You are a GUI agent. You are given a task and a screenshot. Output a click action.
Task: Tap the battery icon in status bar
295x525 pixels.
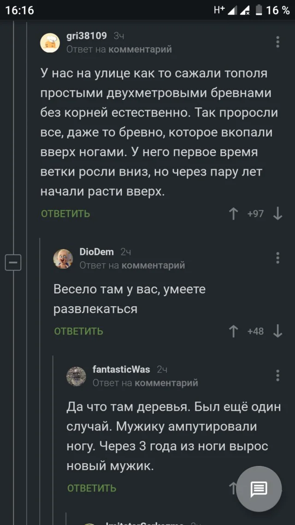click(259, 10)
